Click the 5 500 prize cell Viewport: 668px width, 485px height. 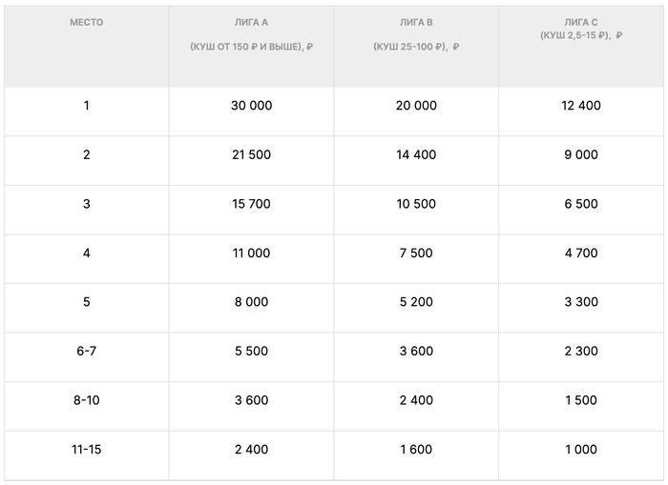[x=251, y=352]
